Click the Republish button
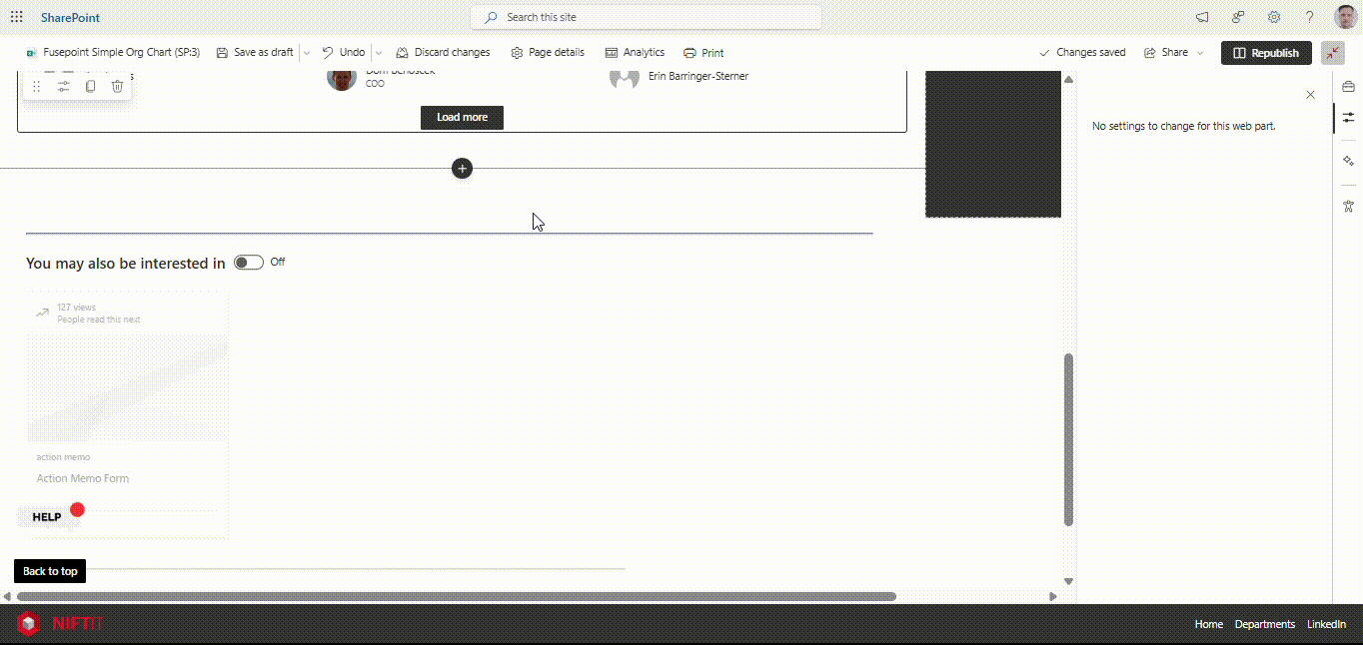The image size is (1363, 645). click(1265, 53)
